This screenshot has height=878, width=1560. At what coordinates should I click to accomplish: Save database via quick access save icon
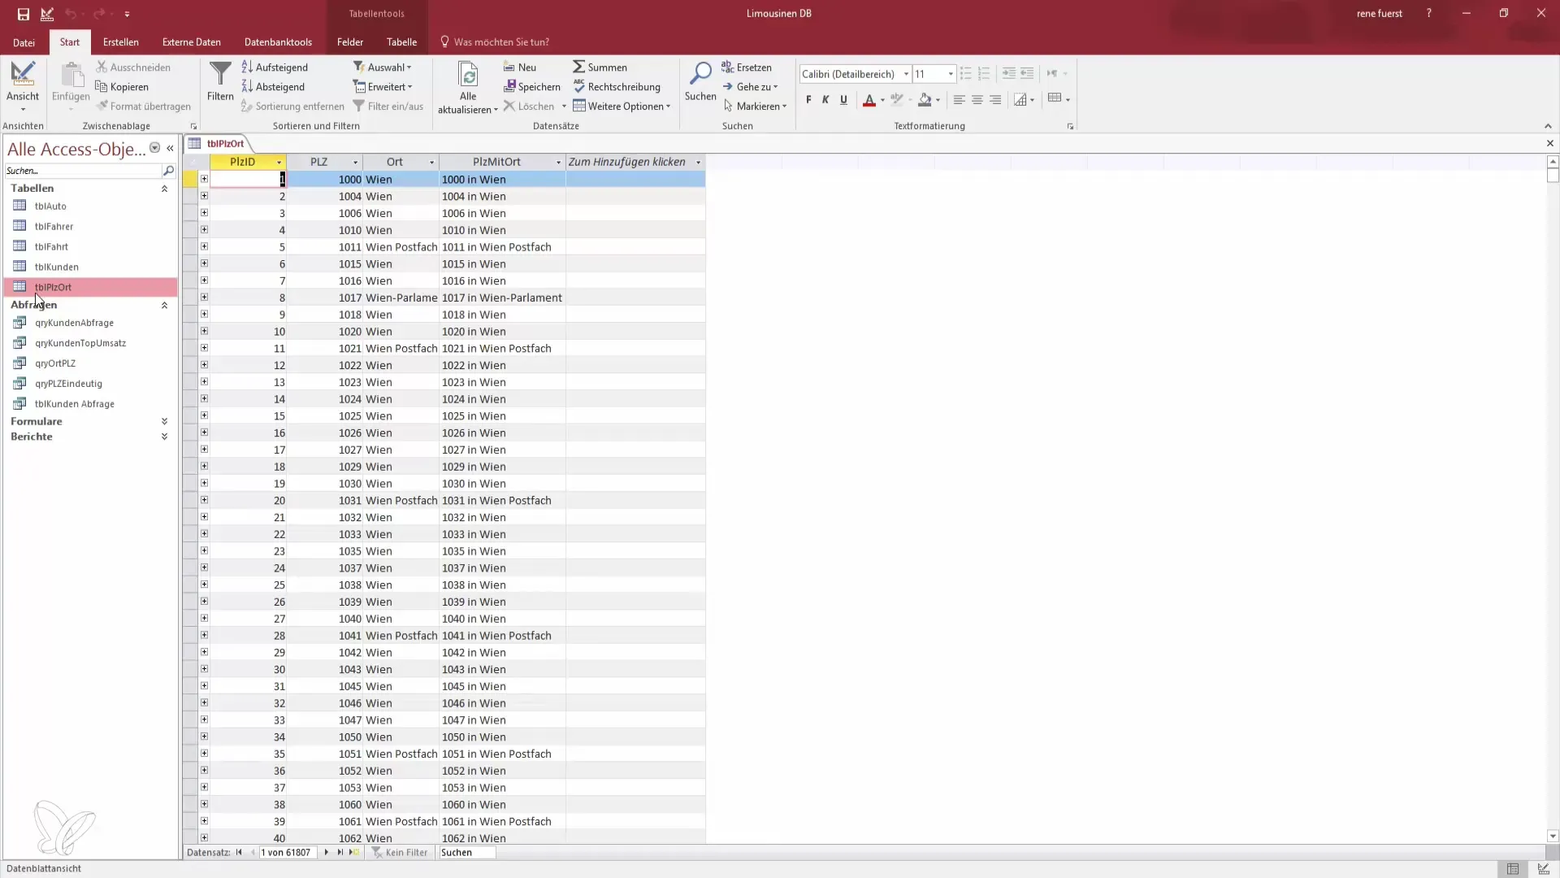[x=24, y=14]
